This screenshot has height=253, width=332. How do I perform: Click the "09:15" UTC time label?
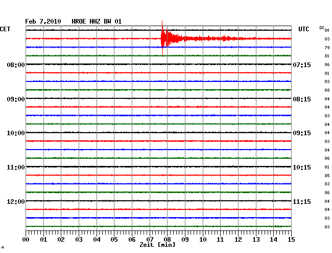point(302,133)
